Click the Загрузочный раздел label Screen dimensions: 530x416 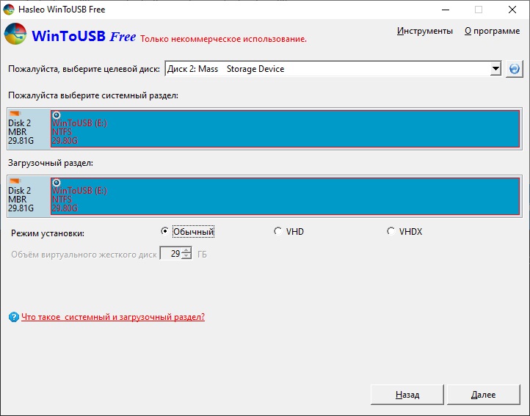pyautogui.click(x=51, y=163)
